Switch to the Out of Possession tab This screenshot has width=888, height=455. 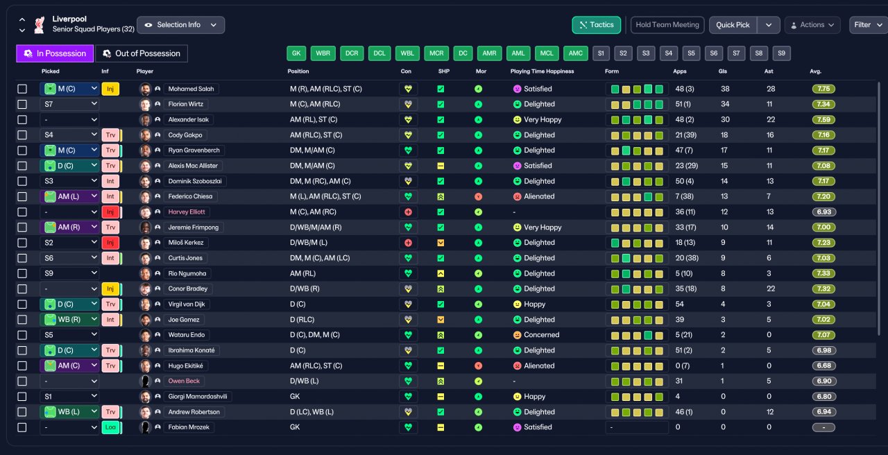[x=141, y=53]
